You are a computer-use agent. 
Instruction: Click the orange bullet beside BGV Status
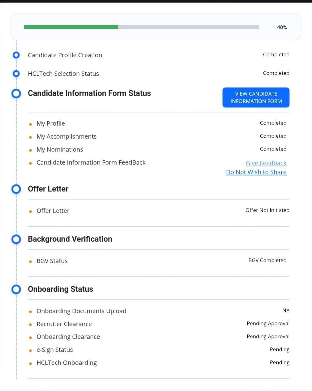pyautogui.click(x=30, y=261)
